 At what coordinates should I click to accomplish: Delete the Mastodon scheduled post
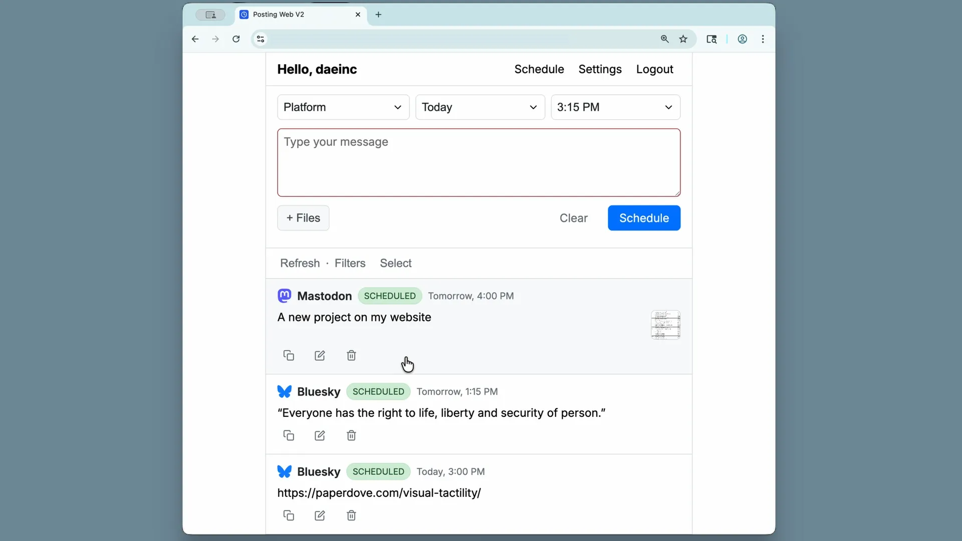[351, 356]
